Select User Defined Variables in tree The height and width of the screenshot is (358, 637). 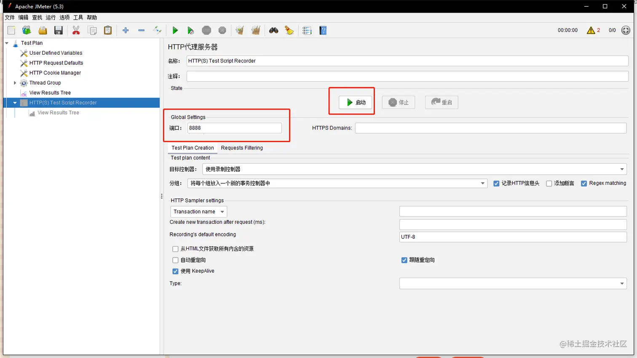(56, 53)
